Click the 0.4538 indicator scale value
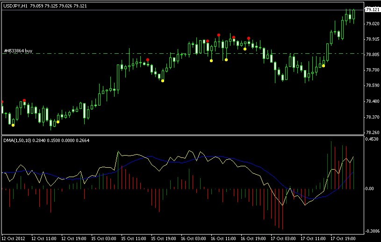This screenshot has height=242, width=381. point(372,139)
